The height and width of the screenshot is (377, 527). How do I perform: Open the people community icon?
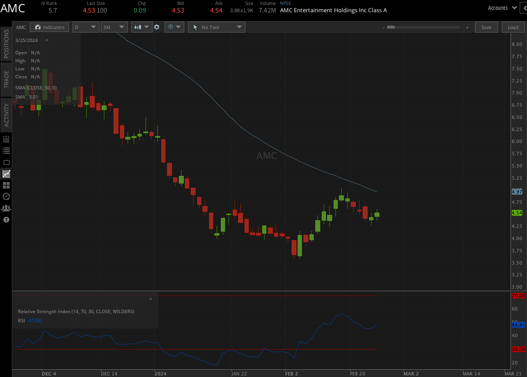click(x=6, y=208)
